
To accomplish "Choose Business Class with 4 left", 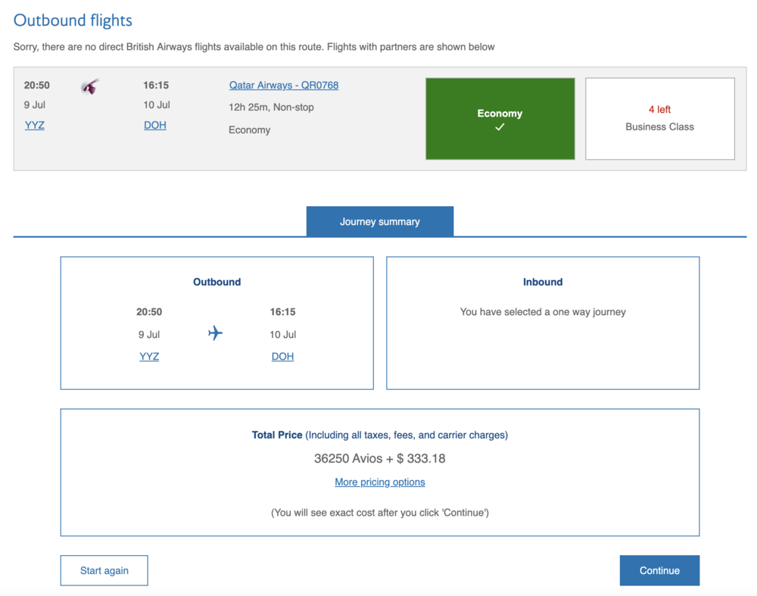I will [659, 119].
